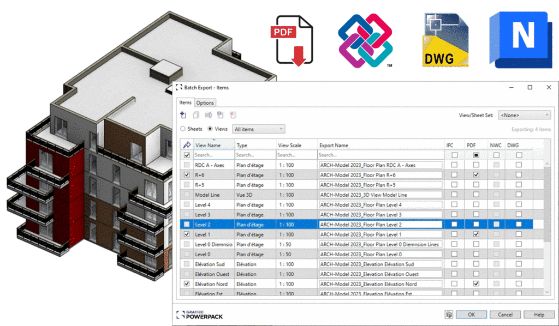Check the IFC checkbox for R+5
This screenshot has height=326, width=559.
coord(454,185)
